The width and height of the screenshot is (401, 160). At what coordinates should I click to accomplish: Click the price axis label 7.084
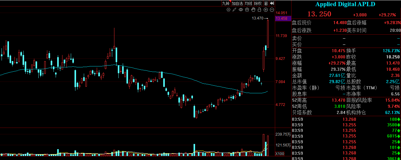point(281,82)
